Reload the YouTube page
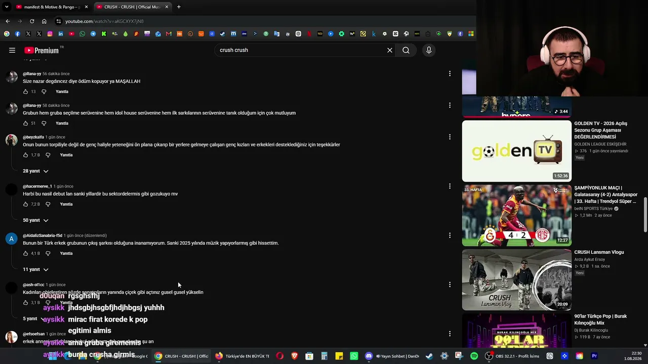Image resolution: width=648 pixels, height=364 pixels. [32, 21]
